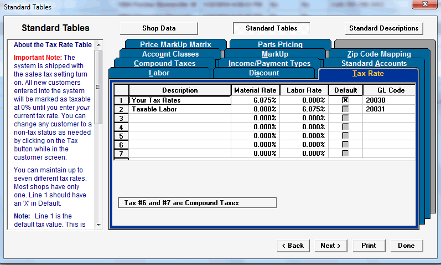Image resolution: width=441 pixels, height=265 pixels.
Task: Click the Next button
Action: pos(330,246)
